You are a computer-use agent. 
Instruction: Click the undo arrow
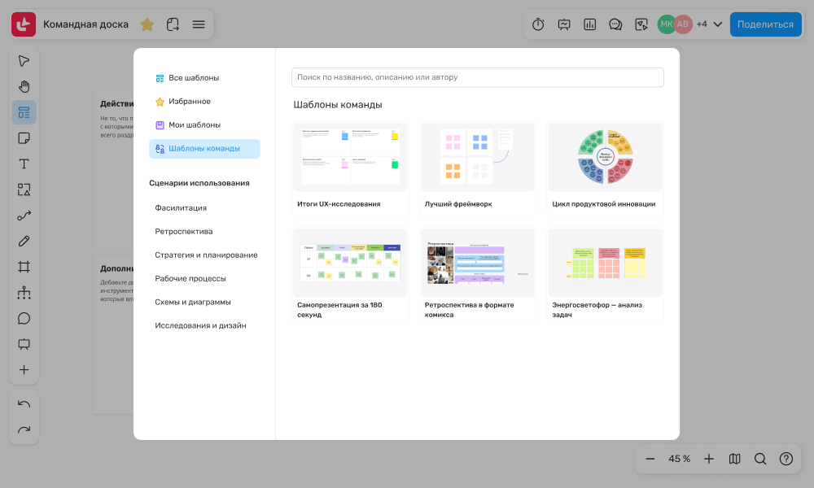pos(24,404)
